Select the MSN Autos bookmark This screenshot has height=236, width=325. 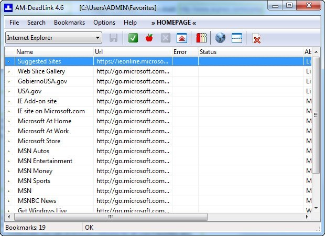click(x=34, y=151)
